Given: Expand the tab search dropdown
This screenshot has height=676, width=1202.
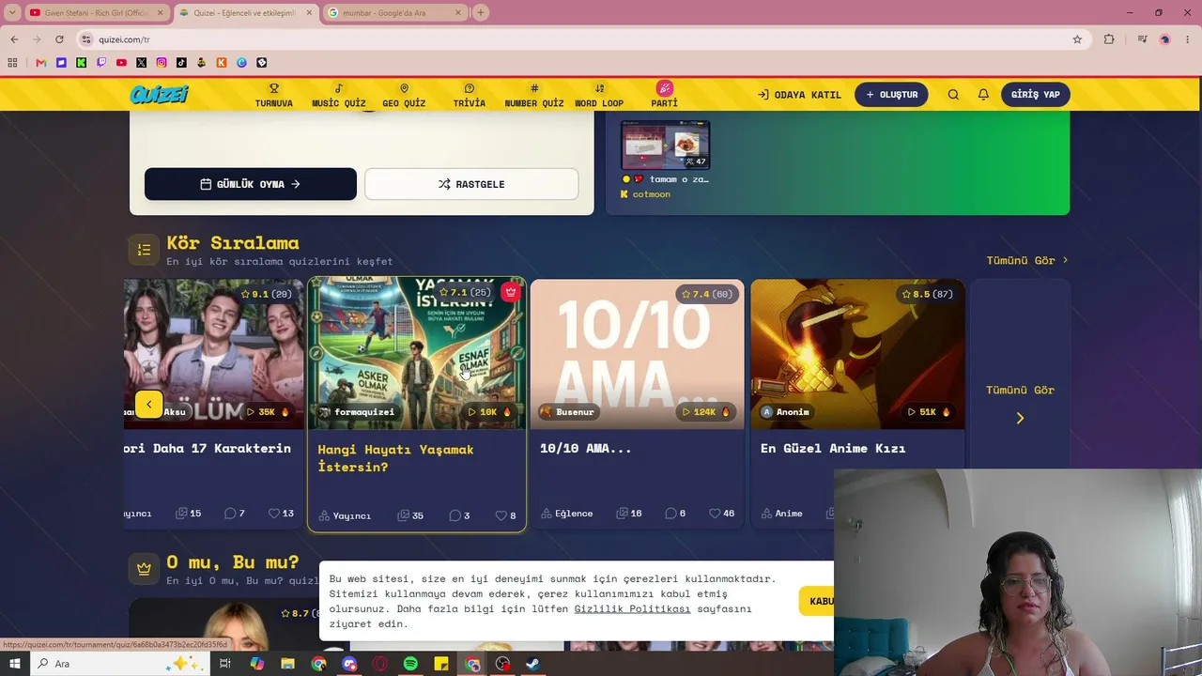Looking at the screenshot, I should tap(12, 12).
